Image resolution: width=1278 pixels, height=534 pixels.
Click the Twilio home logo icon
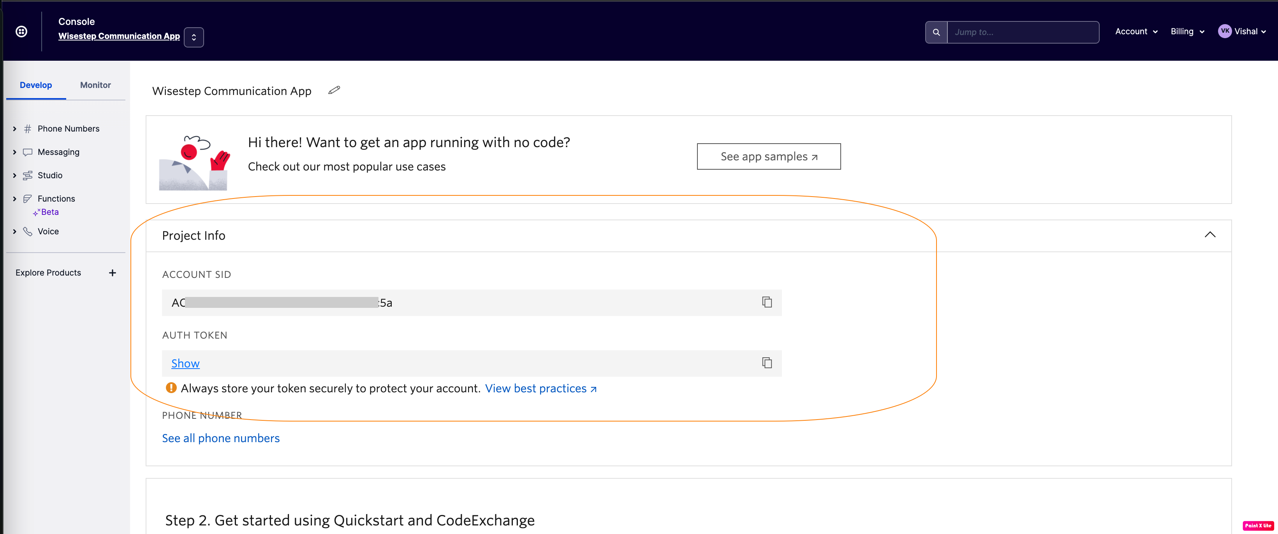(x=21, y=32)
